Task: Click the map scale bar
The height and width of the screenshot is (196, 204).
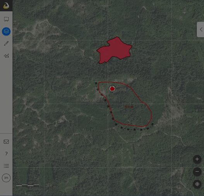Action: (x=27, y=185)
